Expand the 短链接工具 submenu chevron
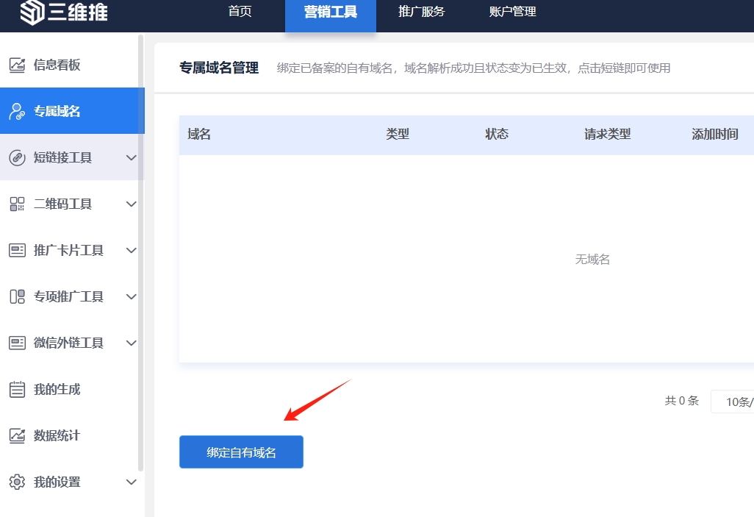 pyautogui.click(x=132, y=157)
